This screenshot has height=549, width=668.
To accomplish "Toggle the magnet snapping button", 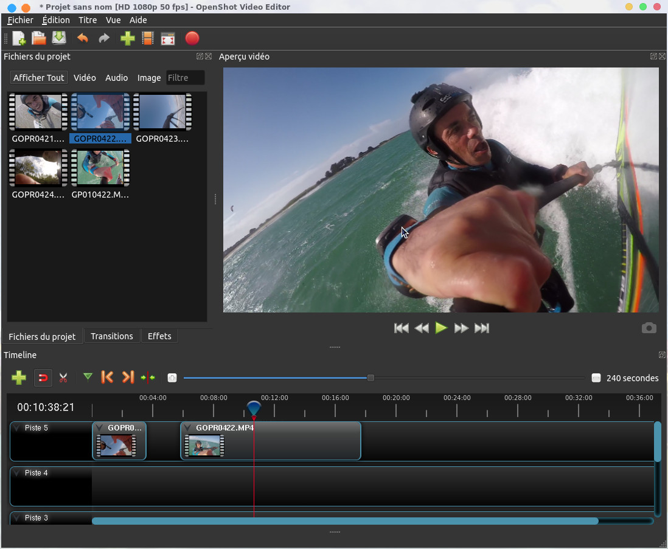I will point(43,378).
